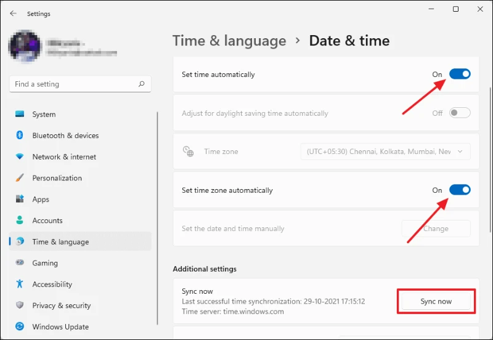Viewport: 493px width, 340px height.
Task: Click Time & language breadcrumb link
Action: point(229,41)
